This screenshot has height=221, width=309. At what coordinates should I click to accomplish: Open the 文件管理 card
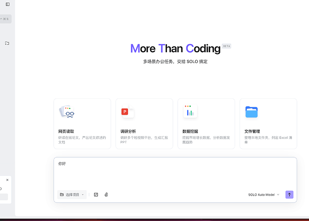pos(268,124)
